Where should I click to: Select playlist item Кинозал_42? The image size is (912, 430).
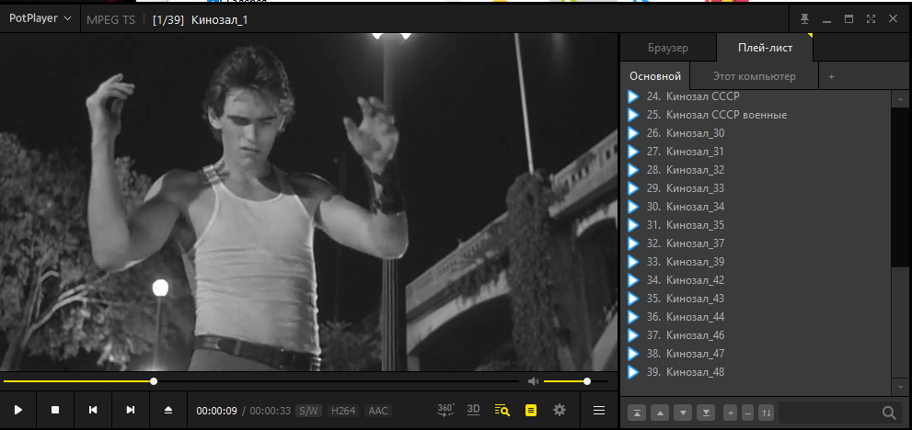click(756, 280)
